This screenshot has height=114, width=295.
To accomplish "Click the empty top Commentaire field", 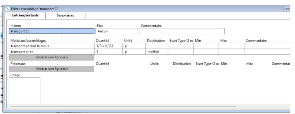I will 182,31.
